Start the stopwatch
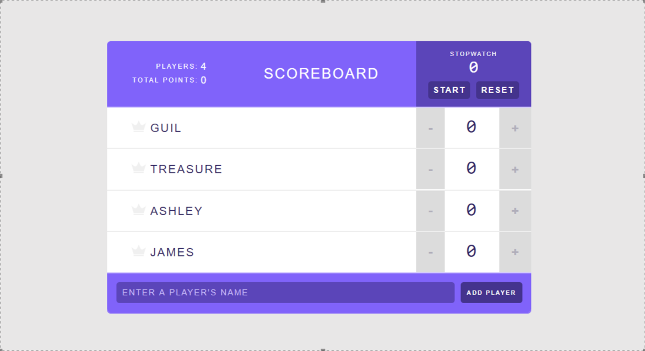This screenshot has width=645, height=351. pyautogui.click(x=449, y=90)
